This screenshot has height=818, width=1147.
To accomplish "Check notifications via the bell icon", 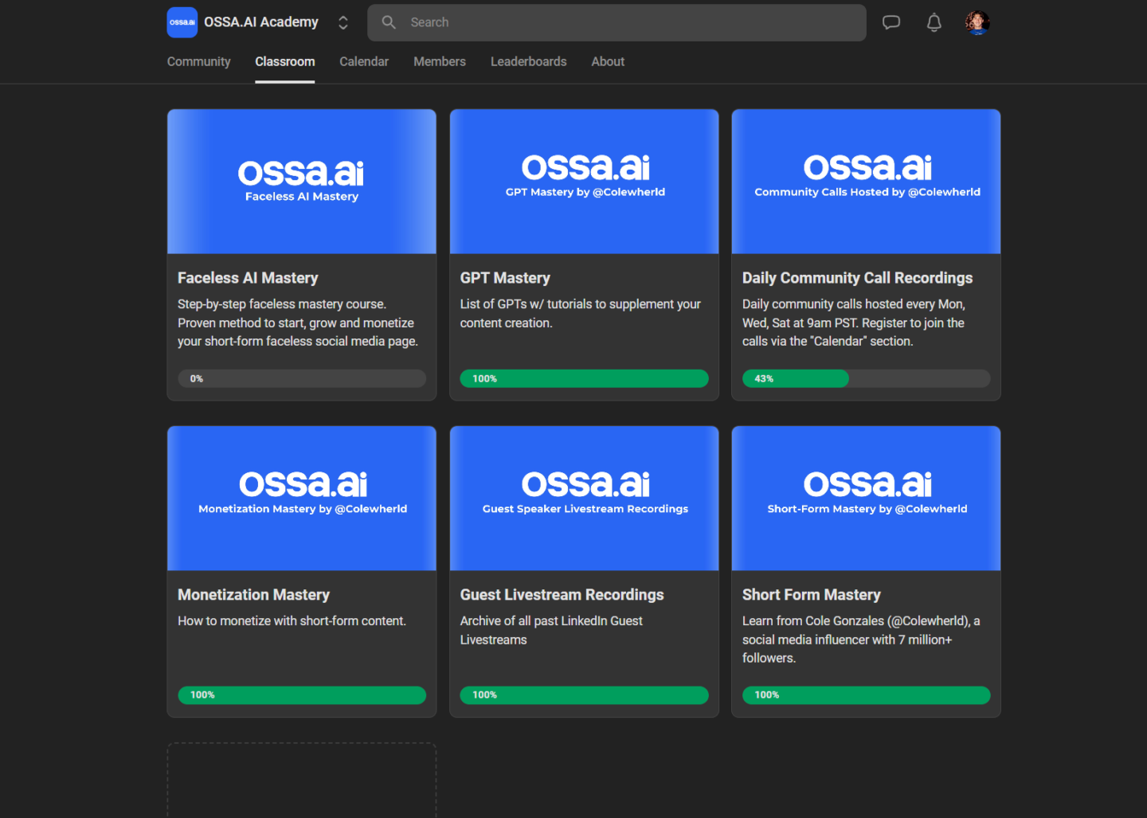I will (x=934, y=22).
